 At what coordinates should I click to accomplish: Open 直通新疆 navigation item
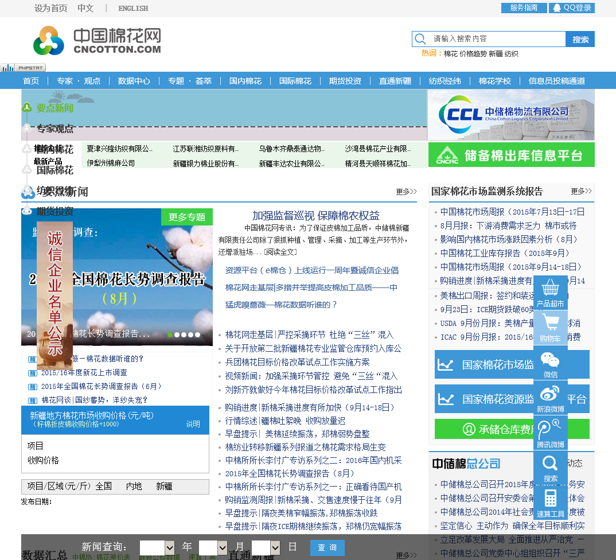click(x=395, y=81)
